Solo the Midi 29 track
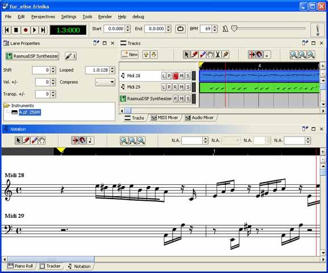 click(188, 87)
